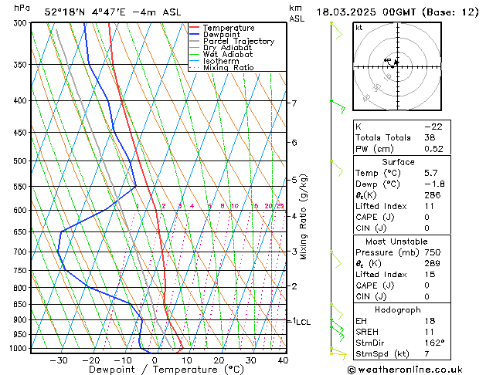Click the gray Parcel Trajectory line sample
Image resolution: width=486 pixels, height=375 pixels.
(195, 41)
